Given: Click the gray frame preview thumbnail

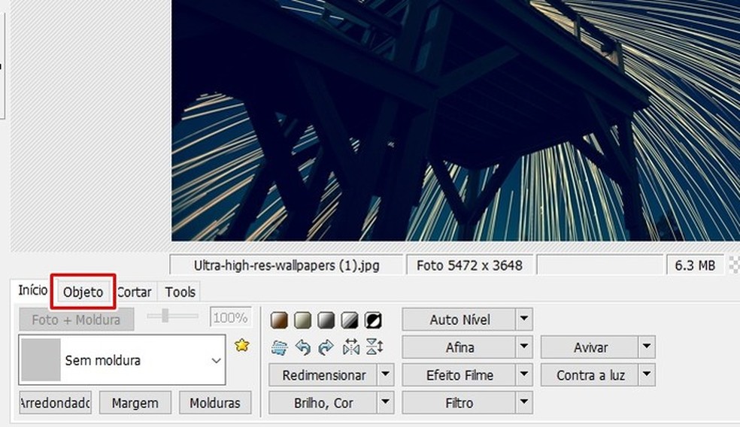Looking at the screenshot, I should point(41,359).
